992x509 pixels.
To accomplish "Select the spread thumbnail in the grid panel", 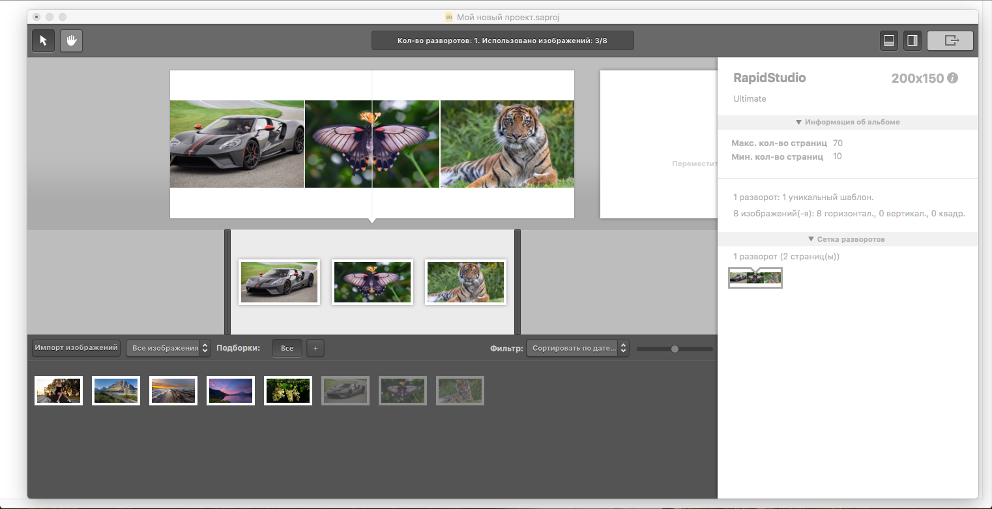I will [x=755, y=278].
